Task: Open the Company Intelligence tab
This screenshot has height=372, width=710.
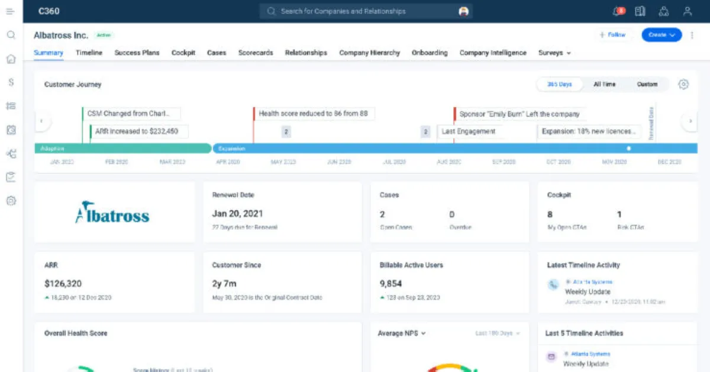Action: click(x=493, y=53)
